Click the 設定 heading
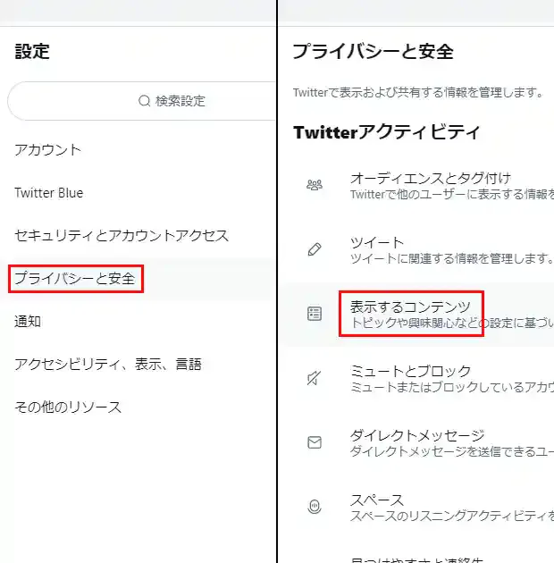The image size is (554, 563). click(32, 51)
